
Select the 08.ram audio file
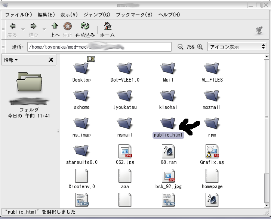tap(168, 151)
